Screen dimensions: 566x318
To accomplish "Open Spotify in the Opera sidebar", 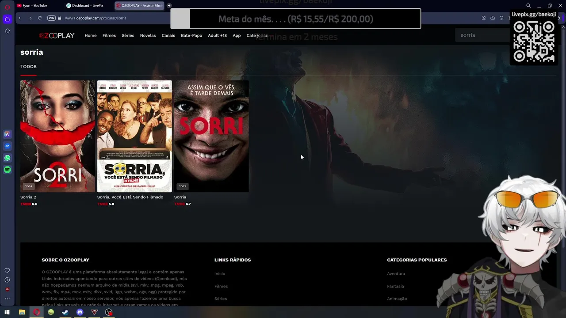I will [7, 170].
